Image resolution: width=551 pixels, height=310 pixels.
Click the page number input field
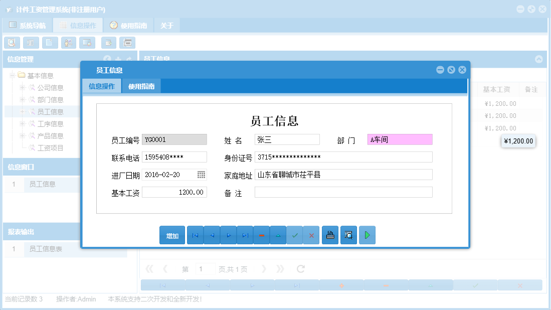point(205,268)
